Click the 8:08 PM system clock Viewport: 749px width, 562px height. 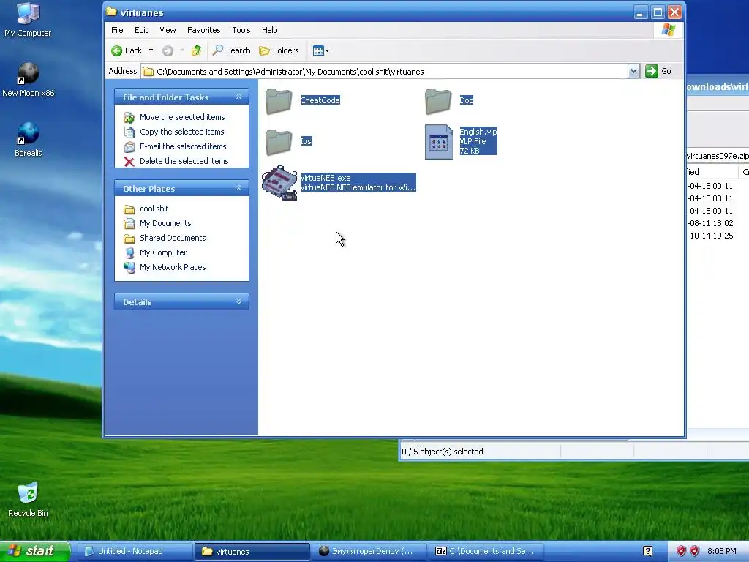tap(721, 552)
